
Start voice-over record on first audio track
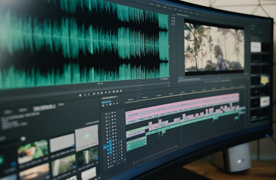tap(121, 141)
